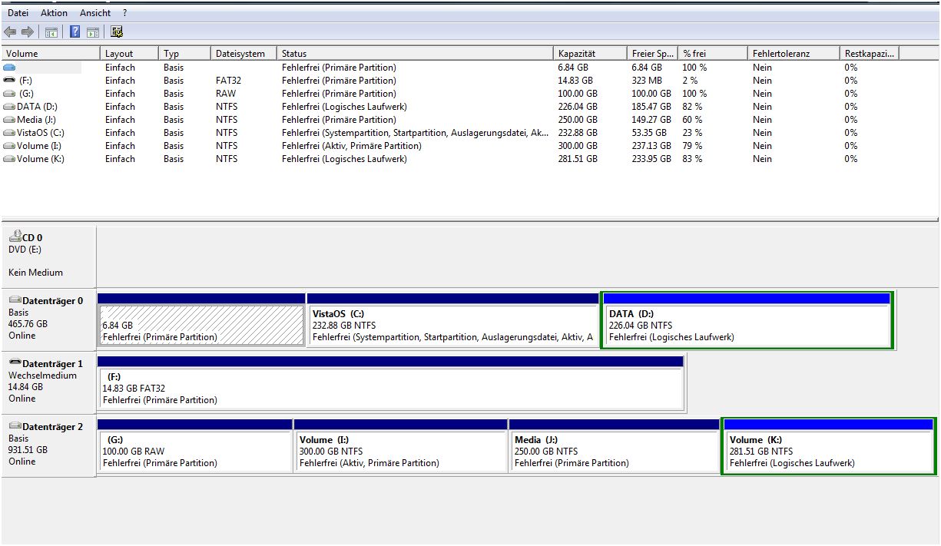Sort by the Typ column header

coord(184,54)
